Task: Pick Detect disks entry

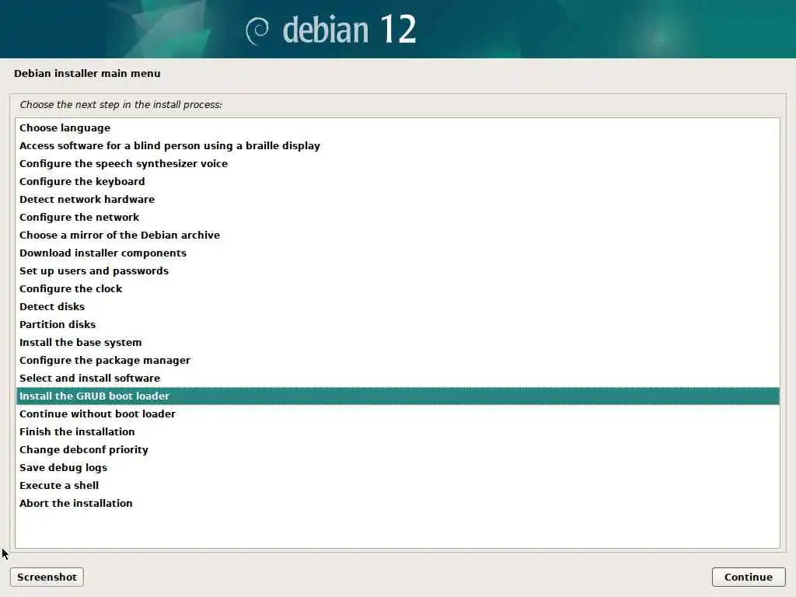Action: [397, 306]
